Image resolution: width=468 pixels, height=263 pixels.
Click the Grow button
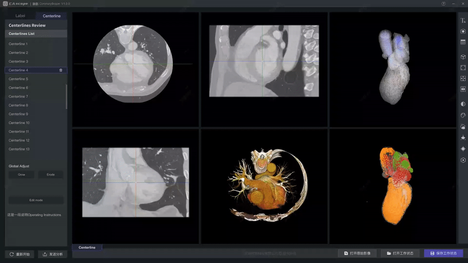coord(22,174)
